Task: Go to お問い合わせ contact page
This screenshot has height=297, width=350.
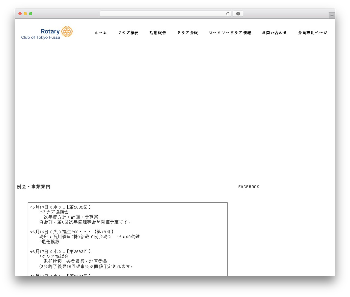Action: pos(275,33)
